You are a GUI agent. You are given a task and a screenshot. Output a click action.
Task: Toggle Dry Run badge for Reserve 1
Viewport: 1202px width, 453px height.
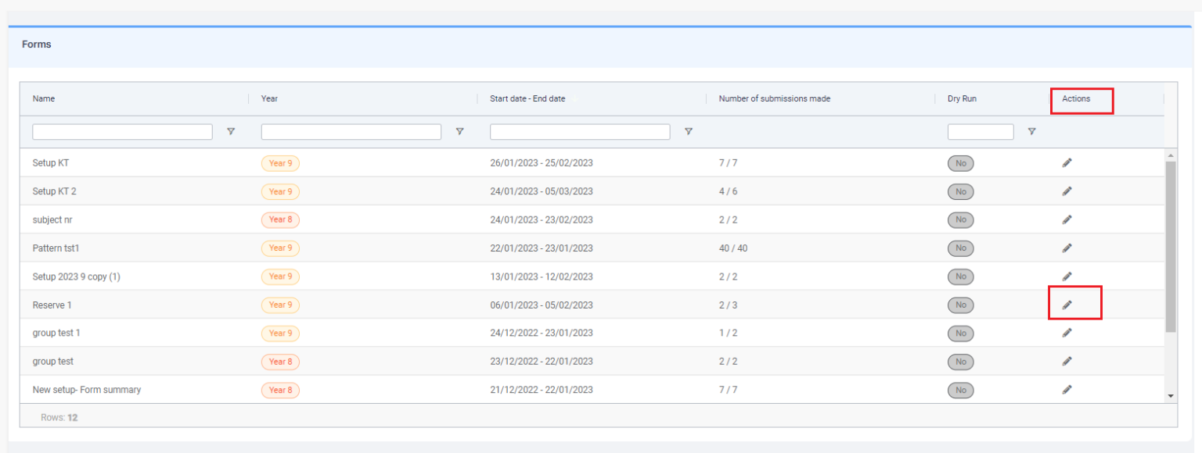click(960, 305)
